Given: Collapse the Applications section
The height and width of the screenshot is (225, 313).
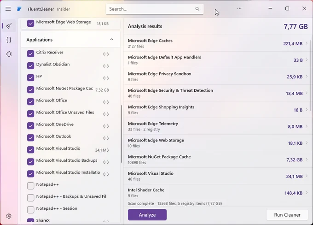Looking at the screenshot, I should pyautogui.click(x=112, y=39).
